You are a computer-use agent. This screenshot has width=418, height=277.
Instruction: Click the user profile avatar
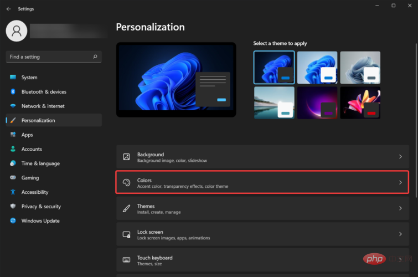point(17,31)
